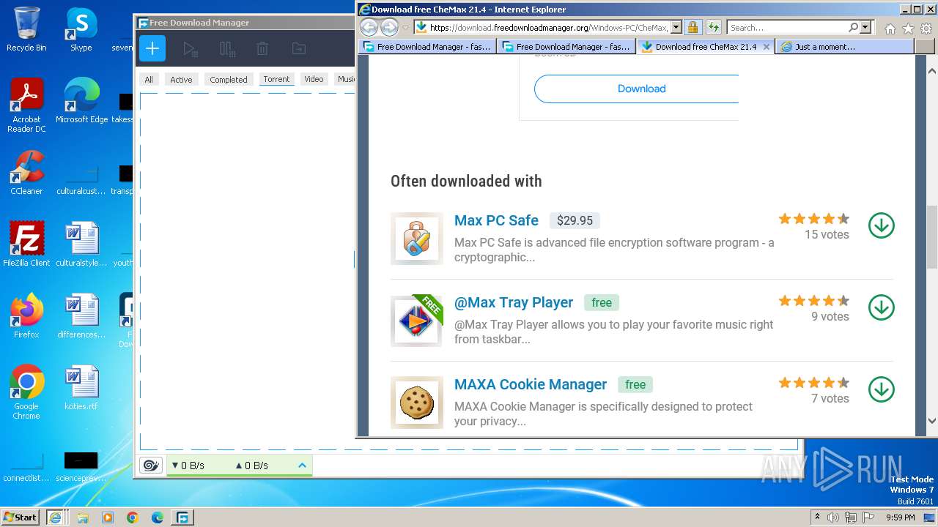
Task: Click Free Download Manager taskbar button
Action: (x=182, y=517)
